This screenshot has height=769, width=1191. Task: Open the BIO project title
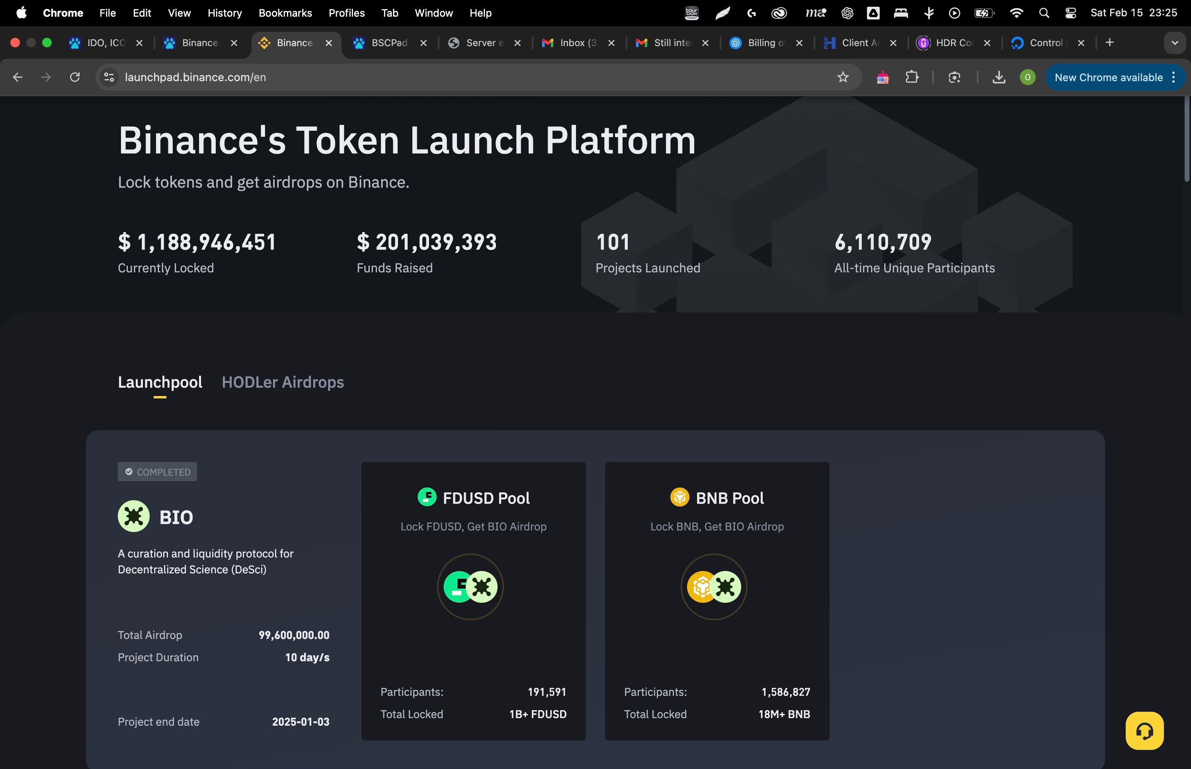click(176, 517)
